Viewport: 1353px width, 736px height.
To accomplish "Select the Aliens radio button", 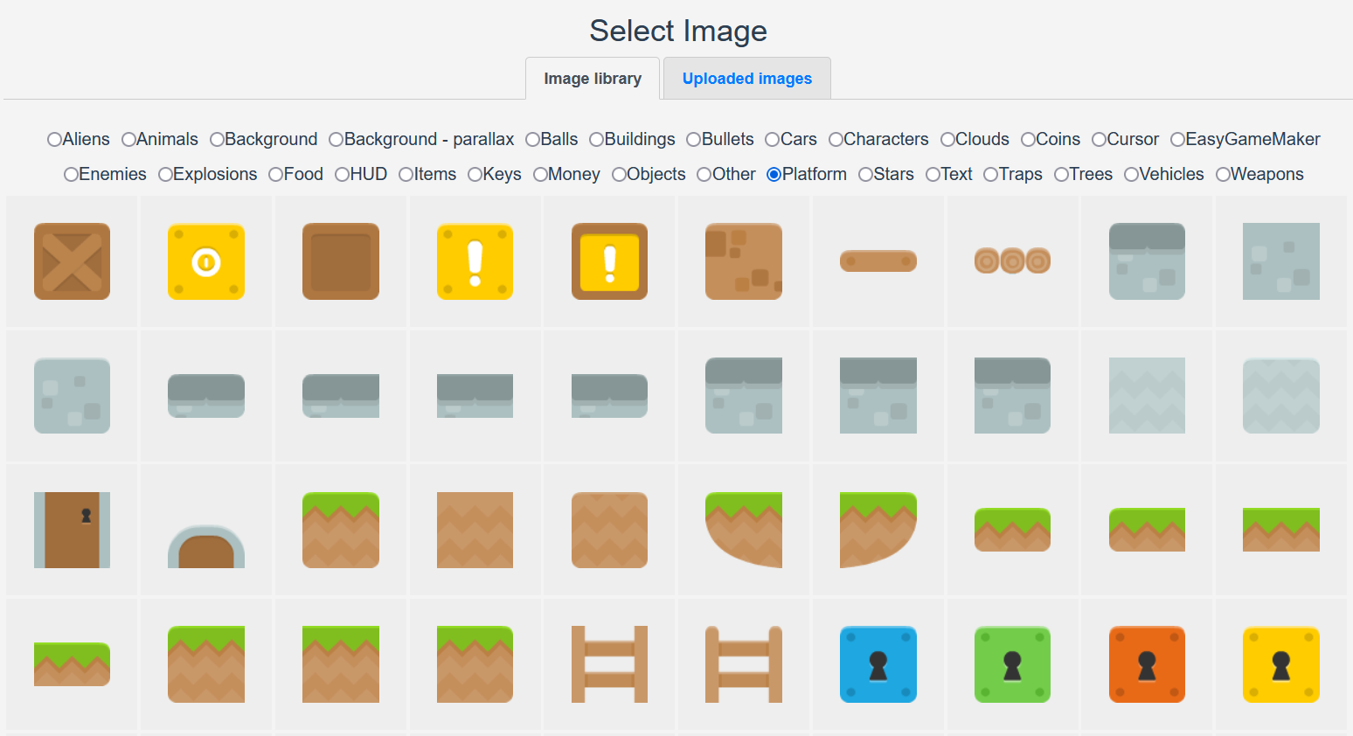I will point(55,140).
